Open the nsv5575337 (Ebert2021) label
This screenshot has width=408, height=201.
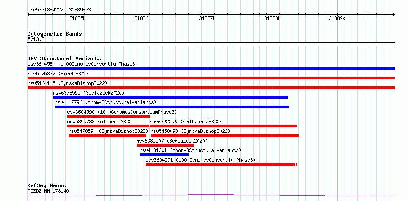(x=58, y=74)
